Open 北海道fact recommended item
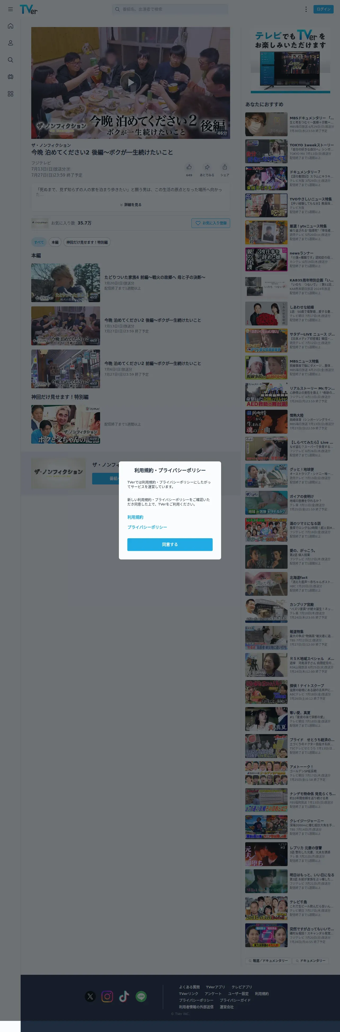 click(x=290, y=584)
